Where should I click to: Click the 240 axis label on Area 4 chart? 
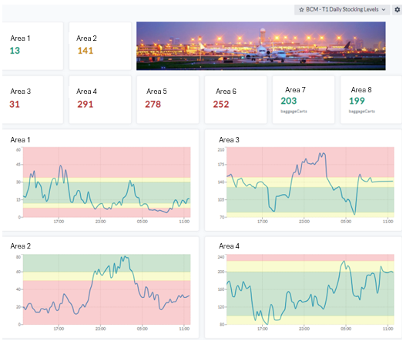coord(221,257)
